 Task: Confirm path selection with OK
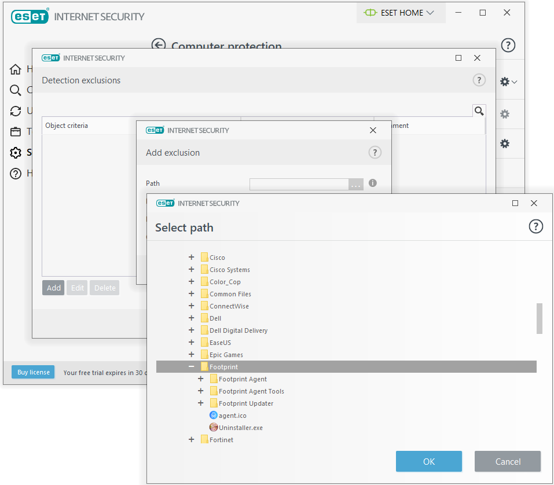pos(428,461)
